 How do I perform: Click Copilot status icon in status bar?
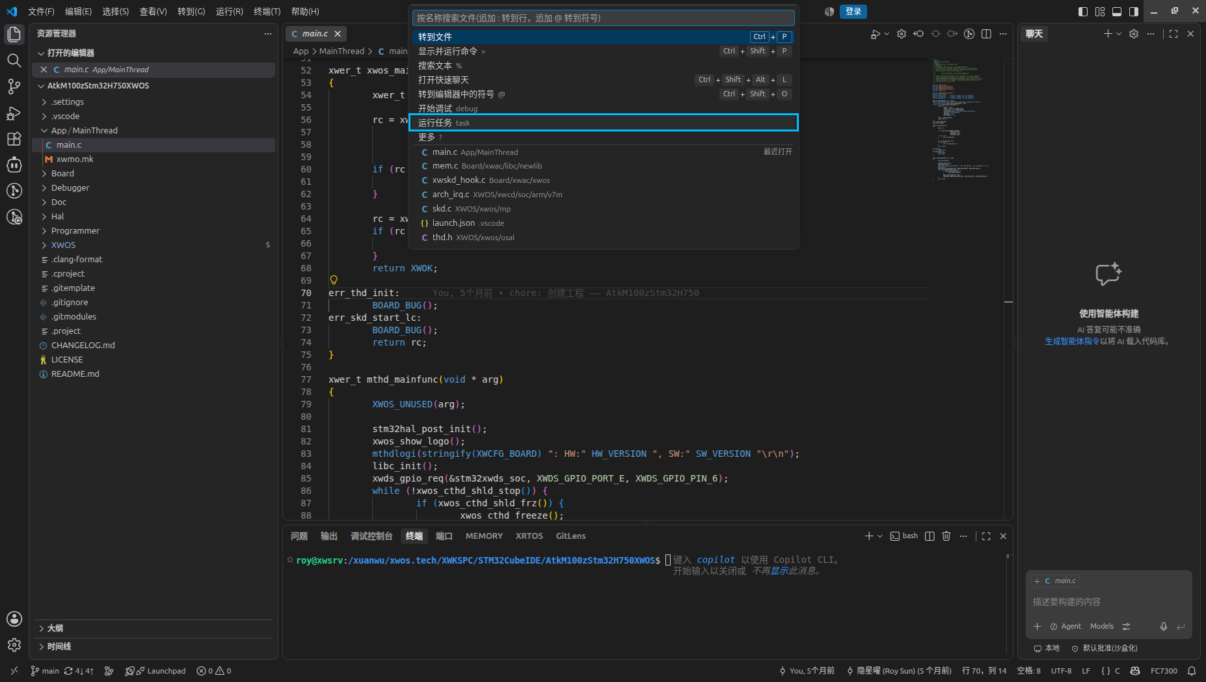click(x=1135, y=671)
